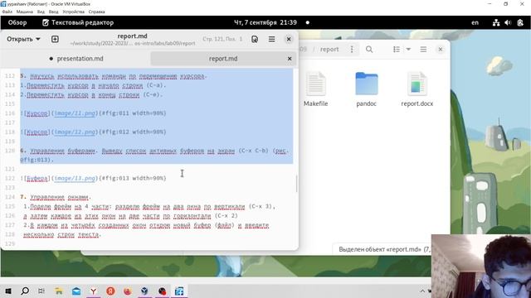Viewport: 531px width, 298px height.
Task: Select the pandoc folder
Action: (367, 89)
